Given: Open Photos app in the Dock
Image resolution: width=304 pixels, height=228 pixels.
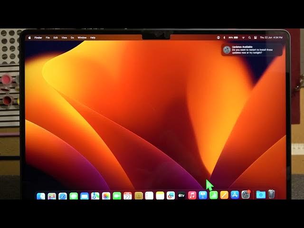Looking at the screenshot, I should 106,196.
